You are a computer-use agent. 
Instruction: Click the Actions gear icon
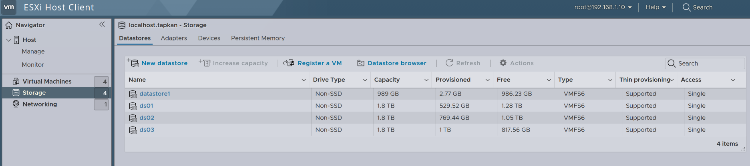coord(503,63)
